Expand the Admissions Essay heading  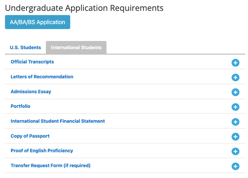pos(31,91)
